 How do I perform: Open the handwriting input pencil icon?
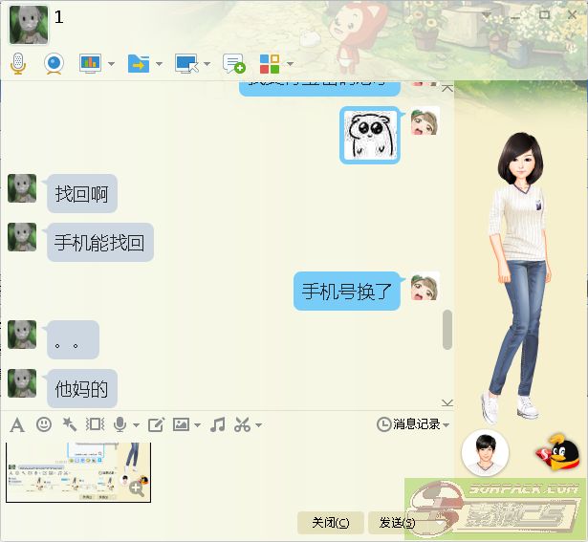tap(156, 424)
